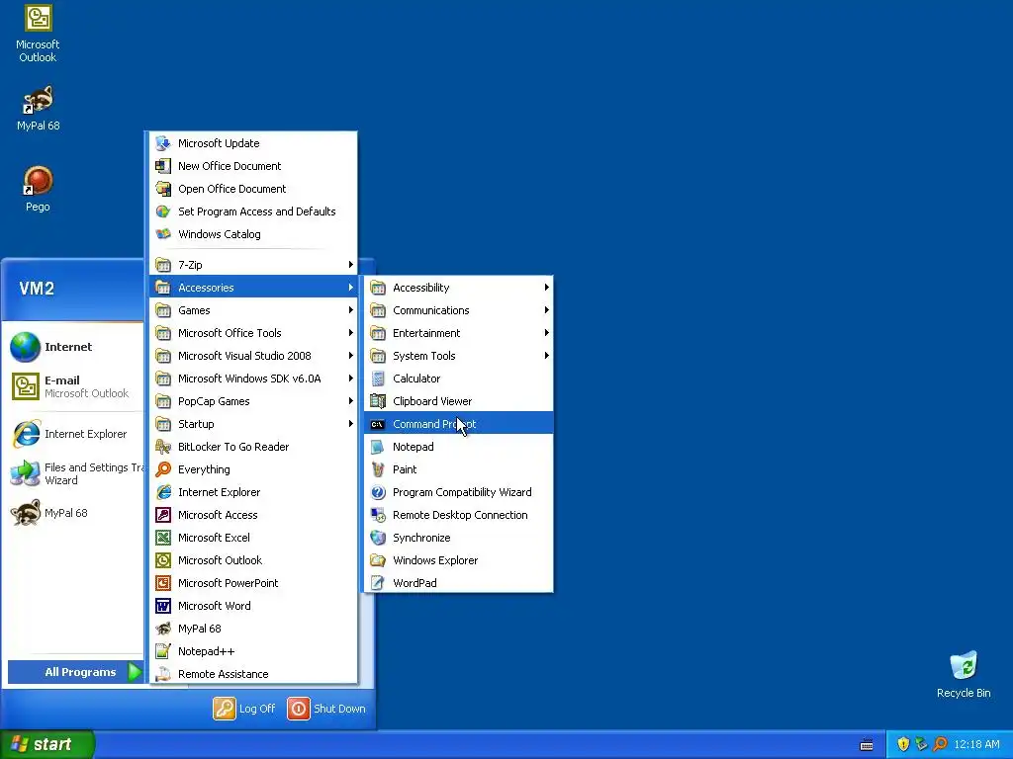Click the Open Office Document icon
1013x759 pixels.
[163, 189]
